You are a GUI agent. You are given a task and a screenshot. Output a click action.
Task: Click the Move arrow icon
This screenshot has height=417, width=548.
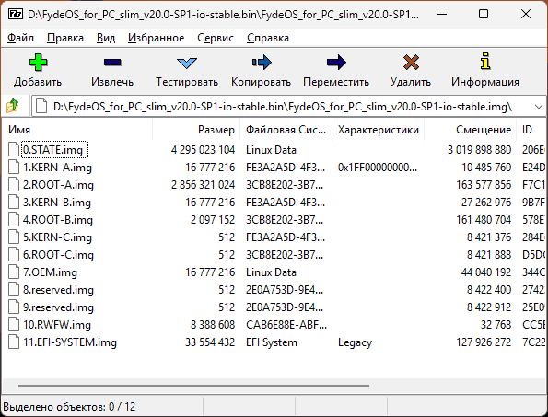pyautogui.click(x=336, y=63)
